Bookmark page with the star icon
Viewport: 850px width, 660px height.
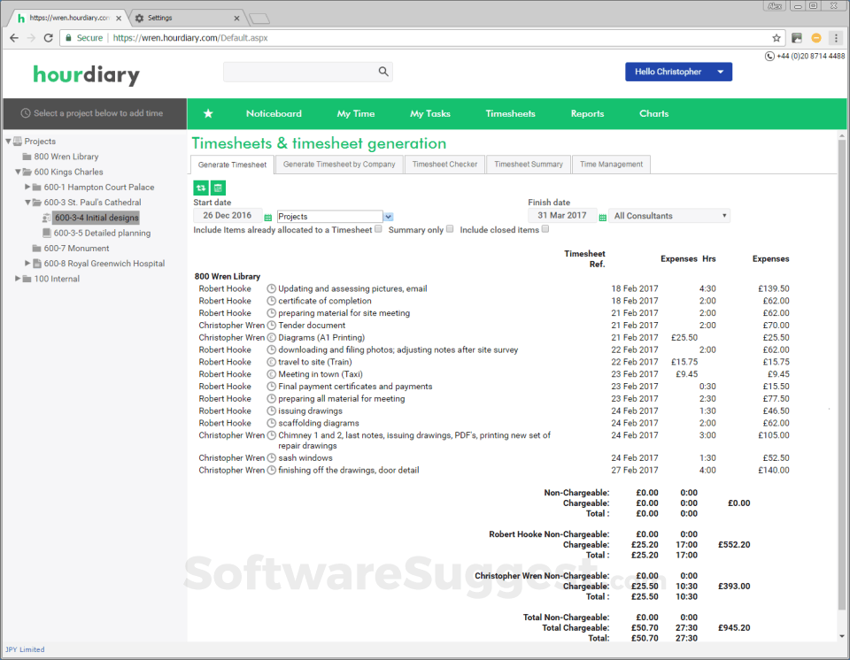click(x=777, y=38)
